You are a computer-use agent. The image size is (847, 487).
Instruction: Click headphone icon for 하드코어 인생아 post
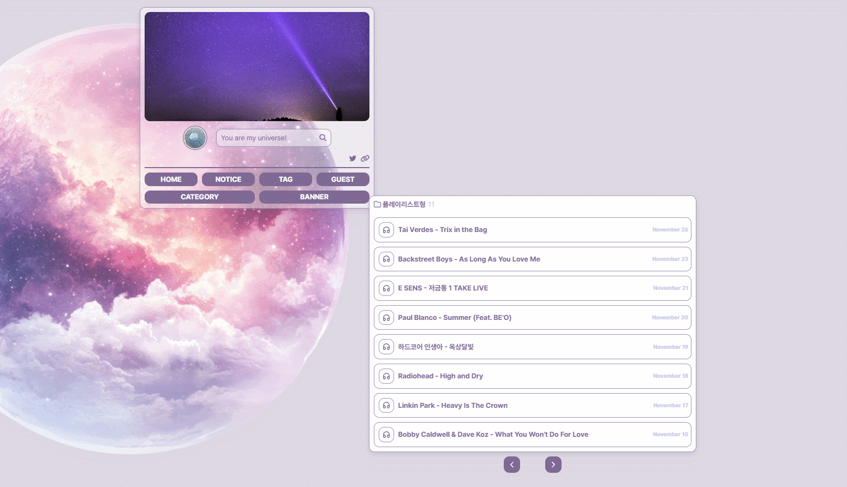[386, 347]
